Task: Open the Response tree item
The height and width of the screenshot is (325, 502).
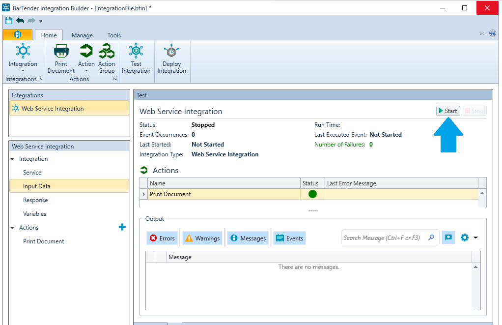Action: coord(35,200)
